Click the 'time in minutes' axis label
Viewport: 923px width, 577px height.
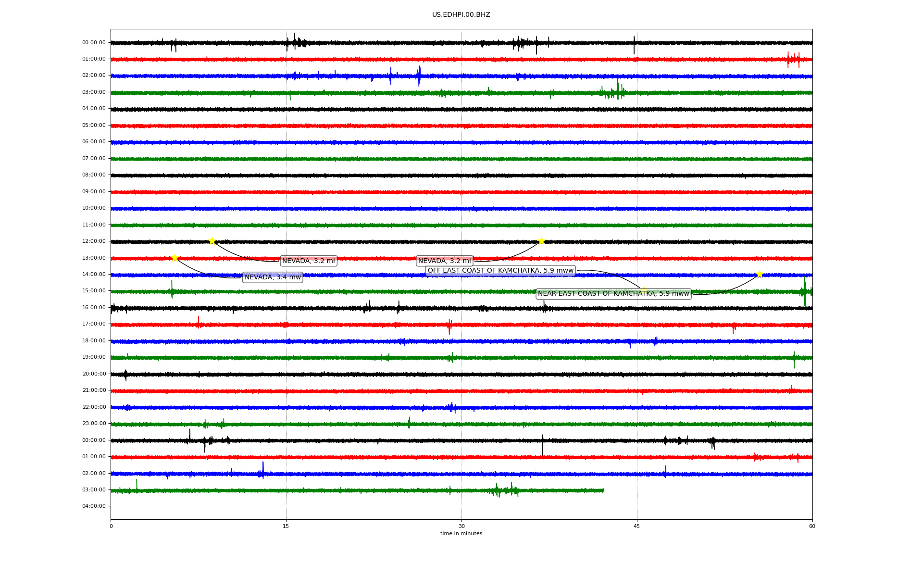(461, 533)
